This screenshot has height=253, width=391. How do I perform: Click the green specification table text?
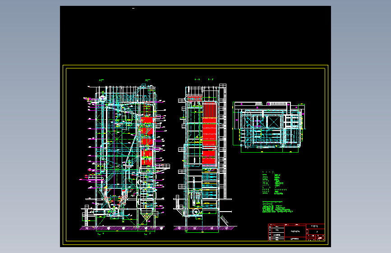(274, 183)
